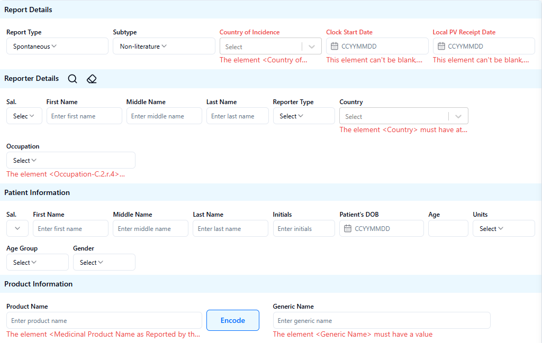
Task: Click the reporter Country error message
Action: pyautogui.click(x=403, y=129)
